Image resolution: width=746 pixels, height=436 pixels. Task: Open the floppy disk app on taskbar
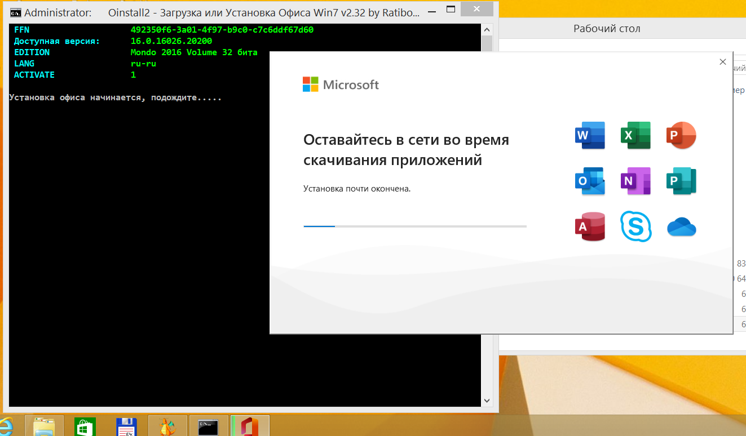pos(126,426)
